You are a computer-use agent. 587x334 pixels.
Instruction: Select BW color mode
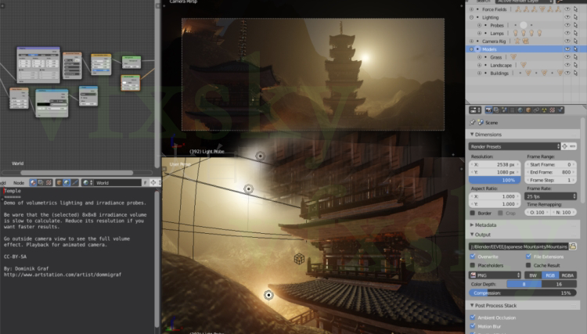click(533, 275)
